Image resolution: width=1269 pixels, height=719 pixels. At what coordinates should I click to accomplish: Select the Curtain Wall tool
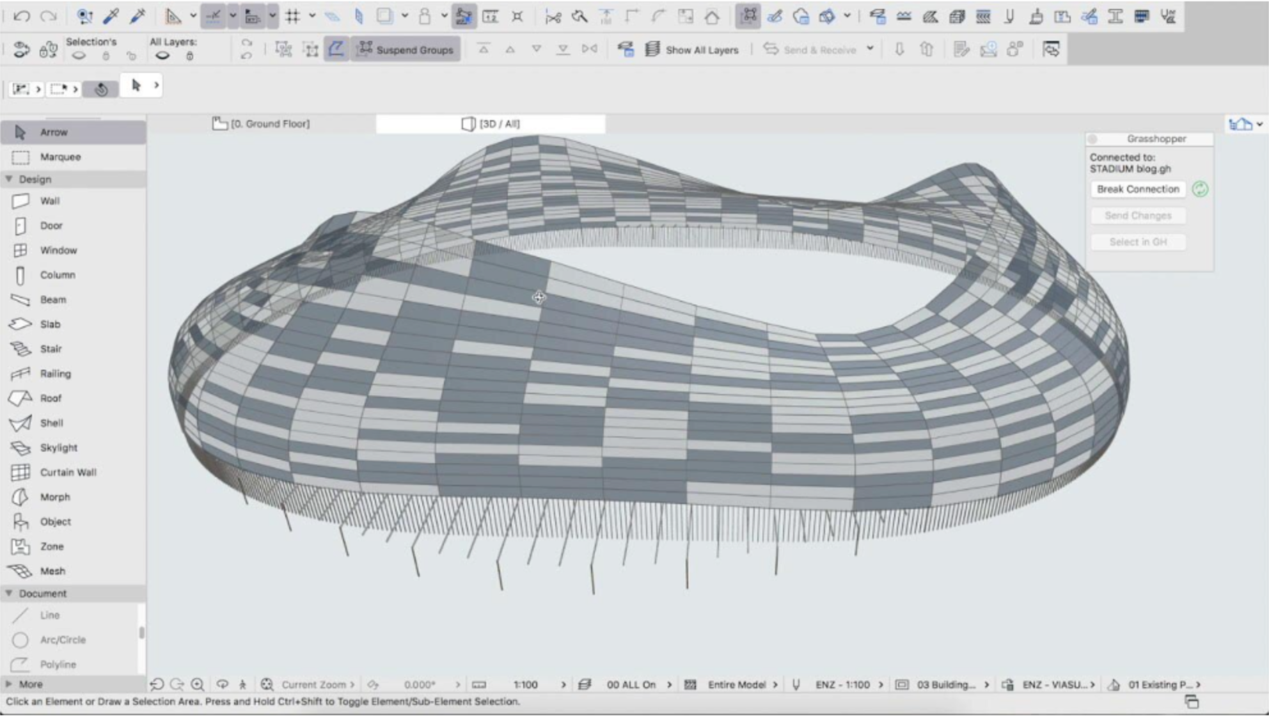click(x=67, y=472)
